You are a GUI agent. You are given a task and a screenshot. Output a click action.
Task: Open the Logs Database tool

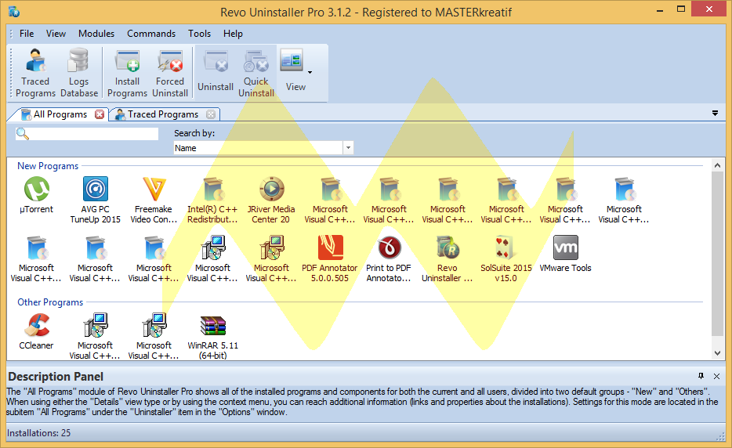79,74
